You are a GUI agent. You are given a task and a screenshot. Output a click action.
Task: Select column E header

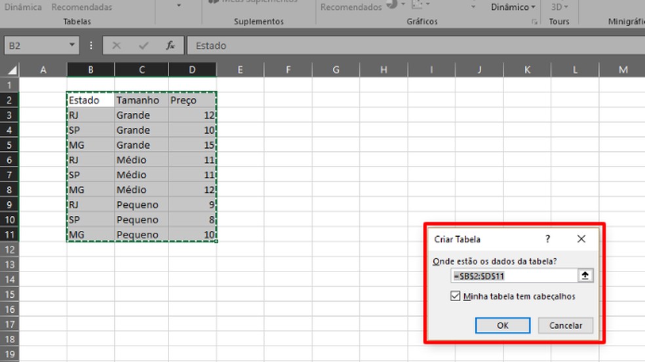coord(240,70)
